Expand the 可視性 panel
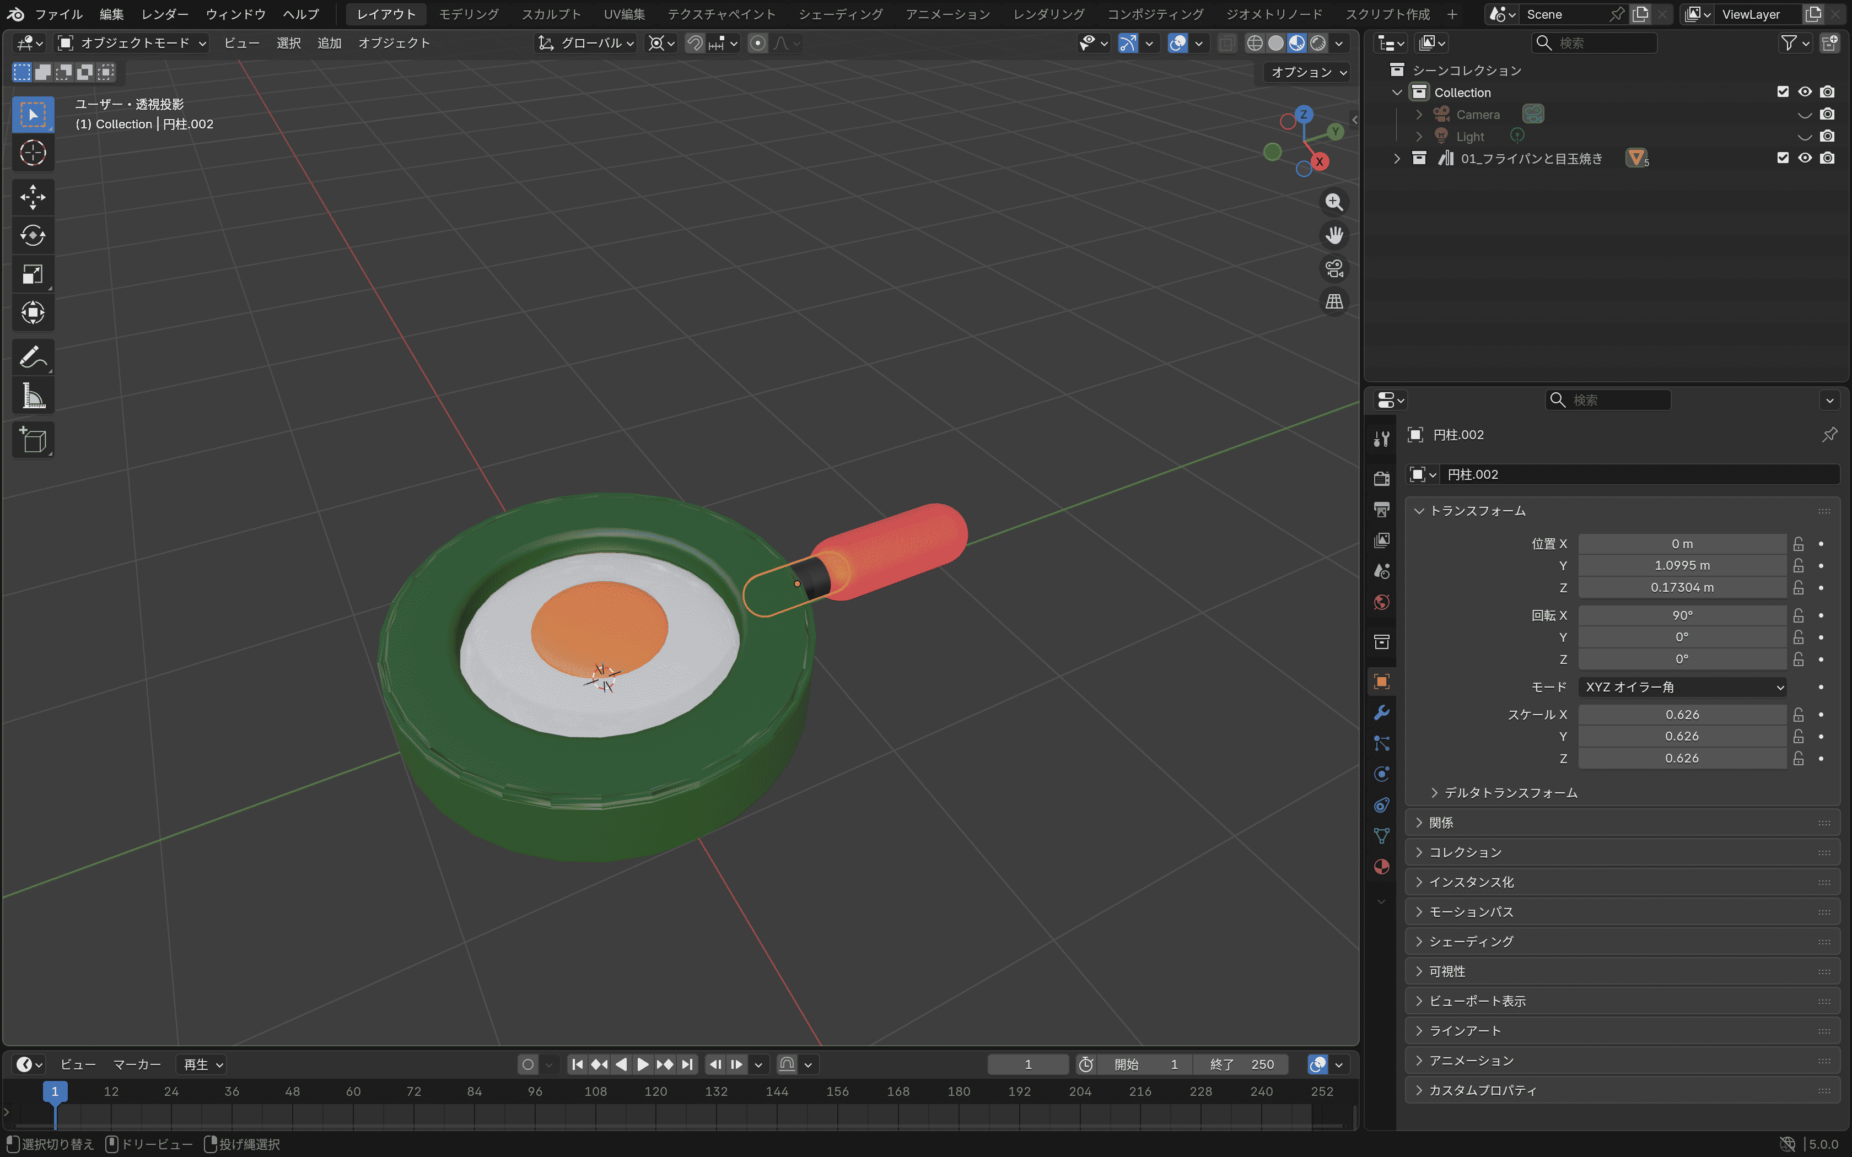Screen dimensions: 1852x1157 (x=1622, y=972)
